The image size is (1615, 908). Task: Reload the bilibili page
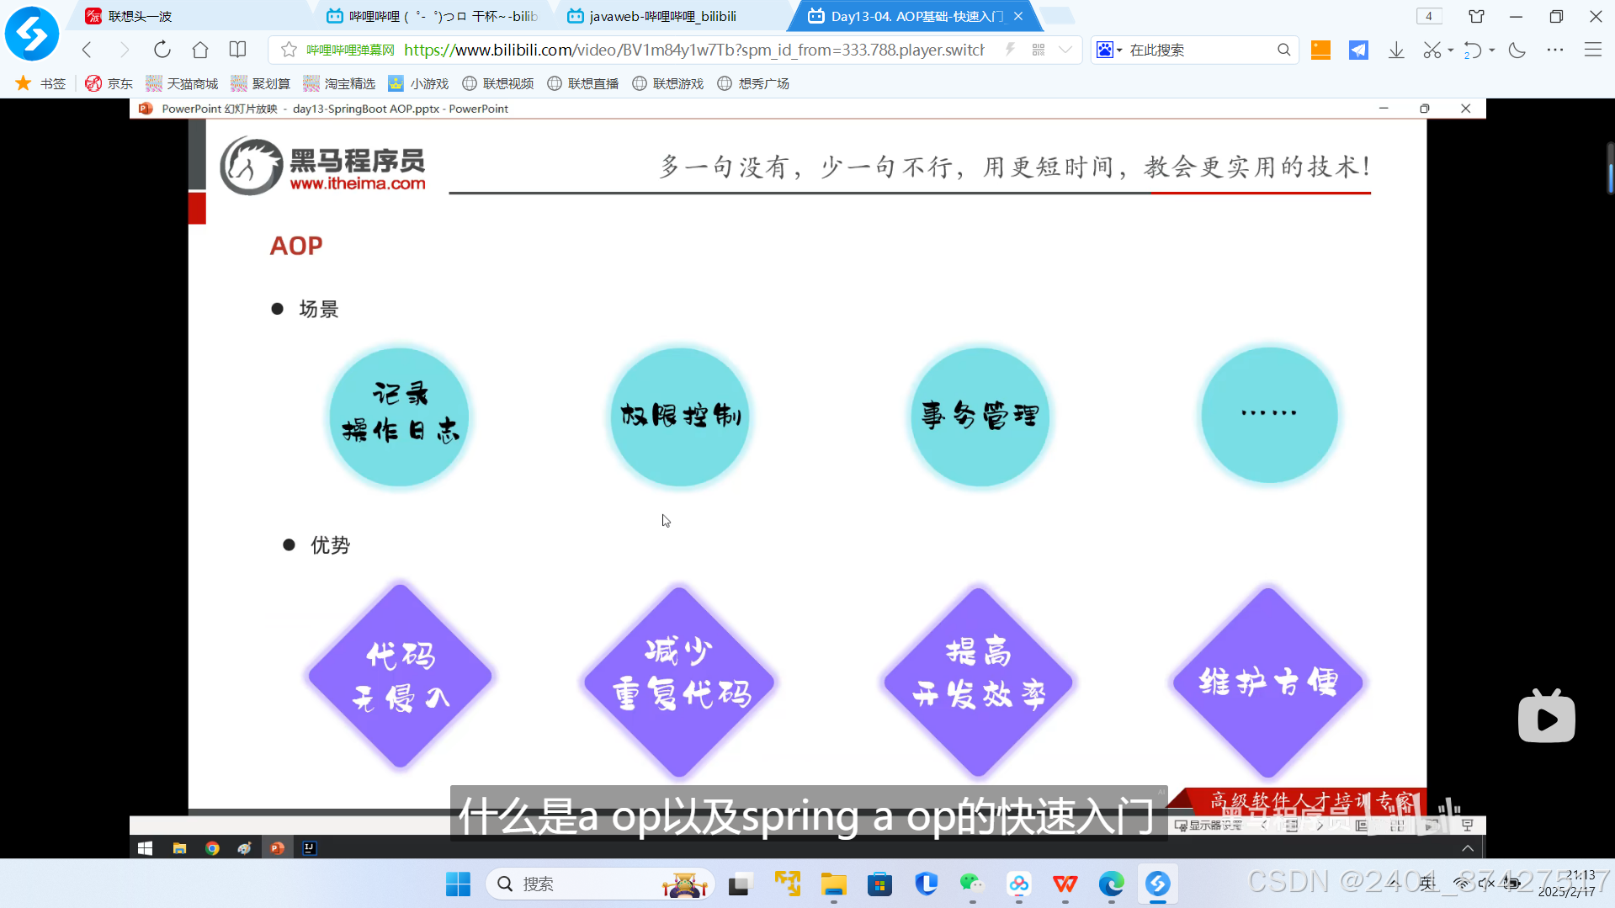[x=162, y=50]
